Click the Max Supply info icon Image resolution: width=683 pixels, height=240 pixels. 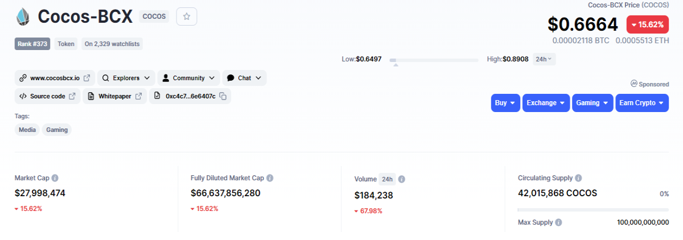click(558, 222)
